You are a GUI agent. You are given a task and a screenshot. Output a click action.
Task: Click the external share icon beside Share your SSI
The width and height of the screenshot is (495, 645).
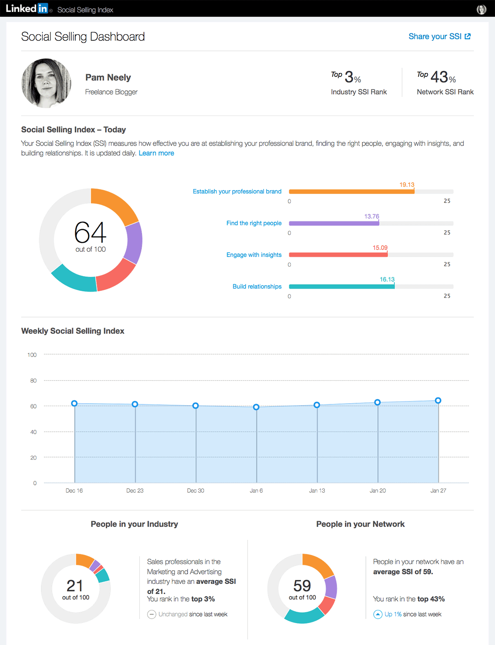(467, 36)
